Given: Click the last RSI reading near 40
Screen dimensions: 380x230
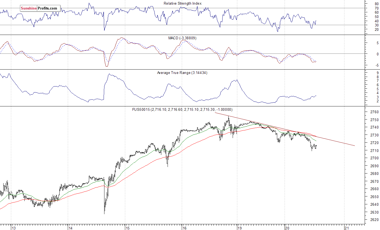Looking at the screenshot, I should pyautogui.click(x=316, y=21).
